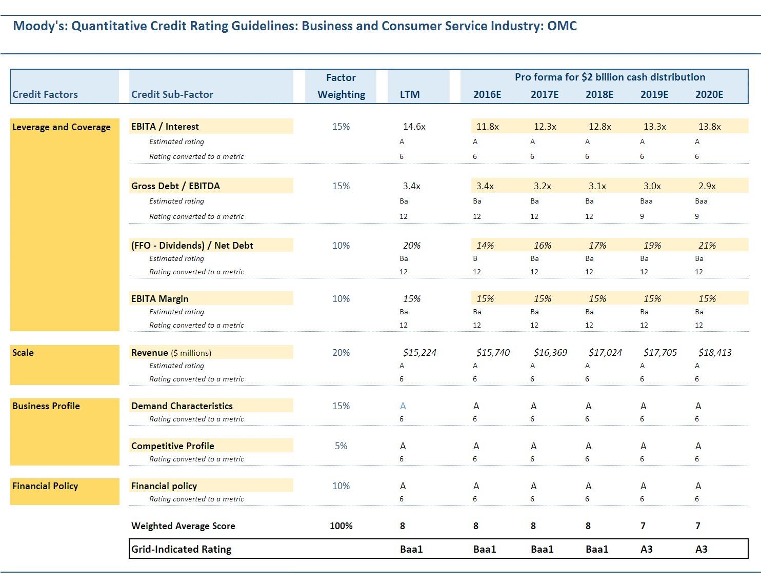Click the 2017E revenue value $16,369
This screenshot has height=586, width=761.
pos(550,353)
